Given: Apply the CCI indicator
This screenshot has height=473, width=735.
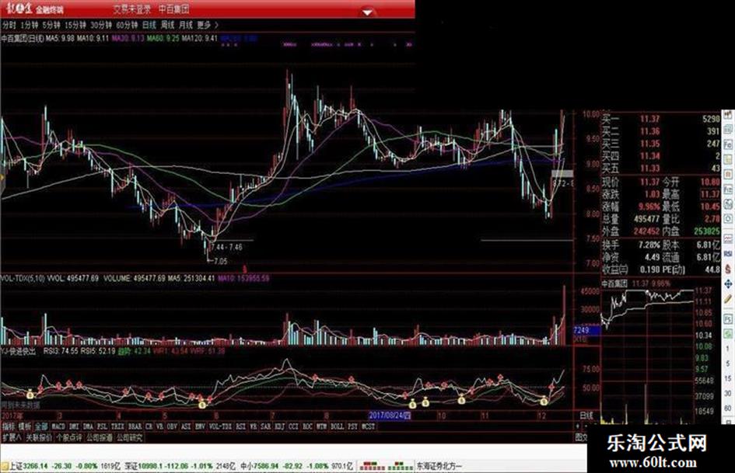Looking at the screenshot, I should 293,426.
